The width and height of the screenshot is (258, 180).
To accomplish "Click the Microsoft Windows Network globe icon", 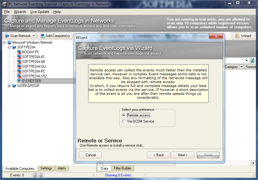I will click(x=10, y=42).
